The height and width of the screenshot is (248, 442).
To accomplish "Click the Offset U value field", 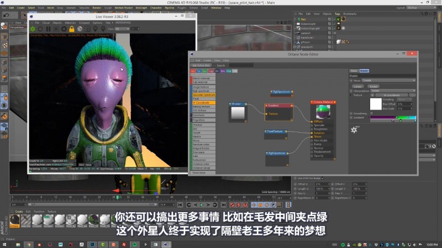I will pos(322,184).
